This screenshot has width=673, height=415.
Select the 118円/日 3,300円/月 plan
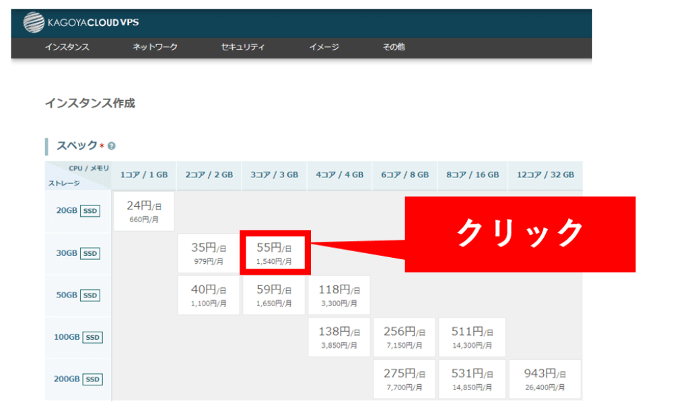(x=339, y=295)
